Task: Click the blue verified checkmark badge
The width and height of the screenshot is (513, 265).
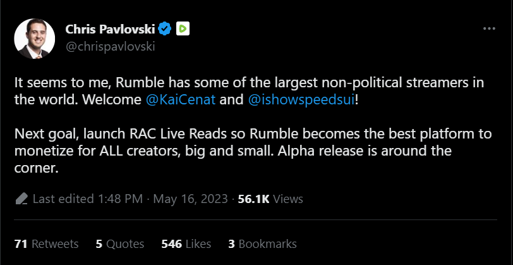Action: [x=166, y=28]
